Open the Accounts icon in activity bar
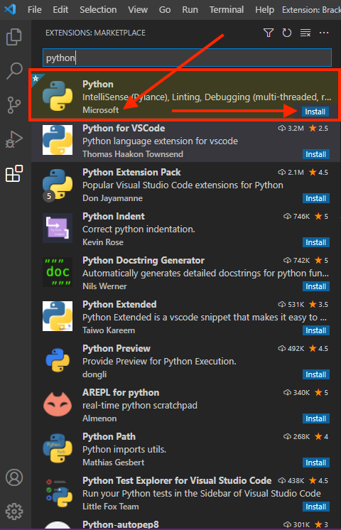This screenshot has height=530, width=341. pyautogui.click(x=14, y=477)
